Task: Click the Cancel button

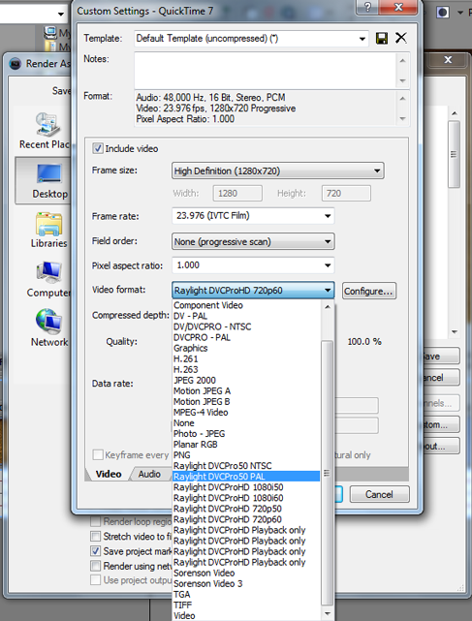Action: pyautogui.click(x=379, y=494)
